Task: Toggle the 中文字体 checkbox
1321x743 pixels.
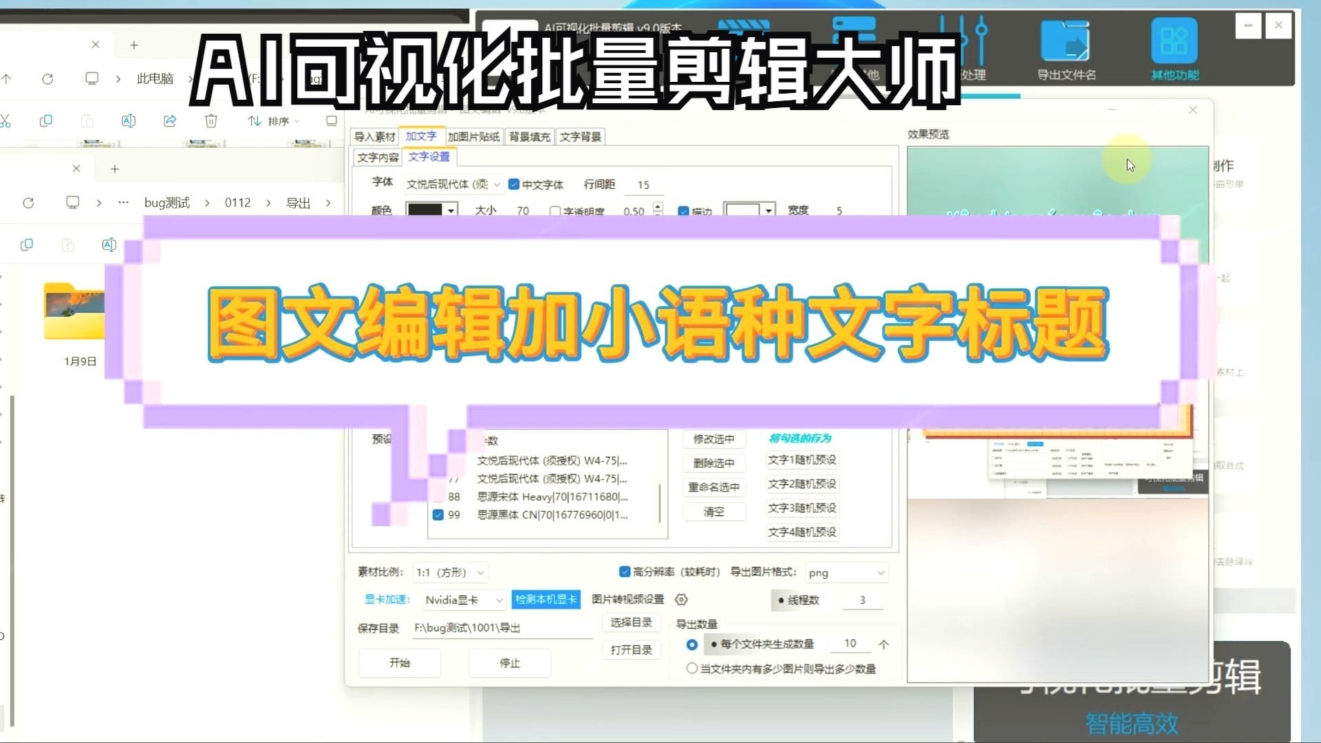Action: coord(513,184)
